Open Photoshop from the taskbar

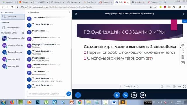(38, 102)
